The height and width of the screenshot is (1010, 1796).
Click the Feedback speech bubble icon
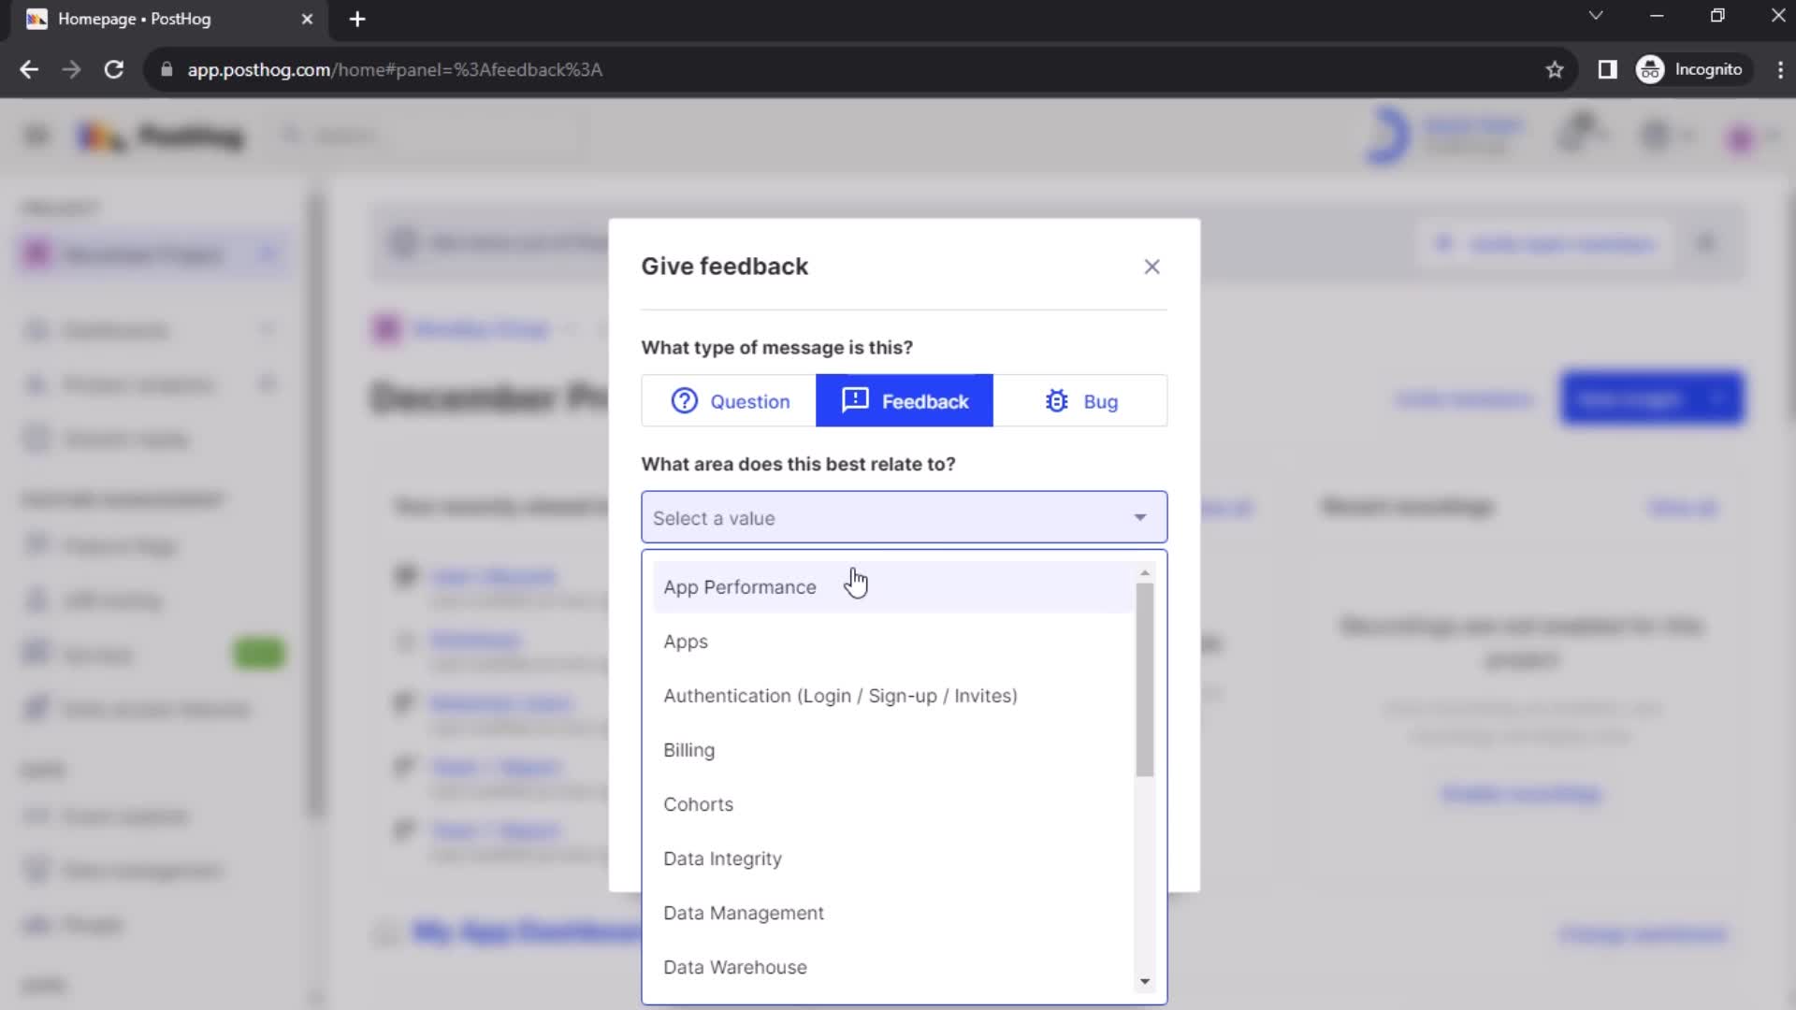pyautogui.click(x=855, y=400)
